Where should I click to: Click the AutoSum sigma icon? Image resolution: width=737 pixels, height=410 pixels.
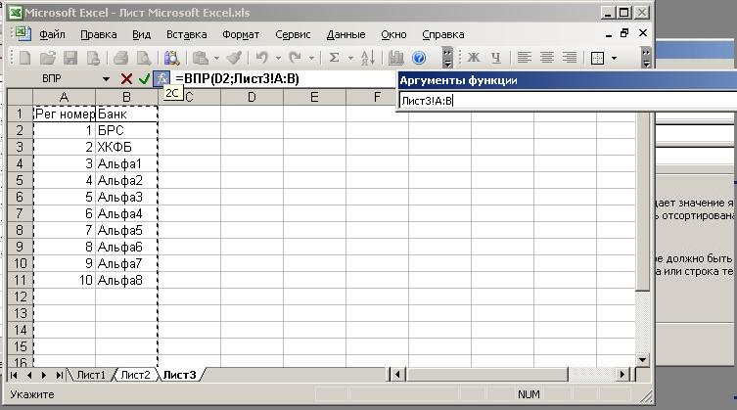(x=334, y=58)
